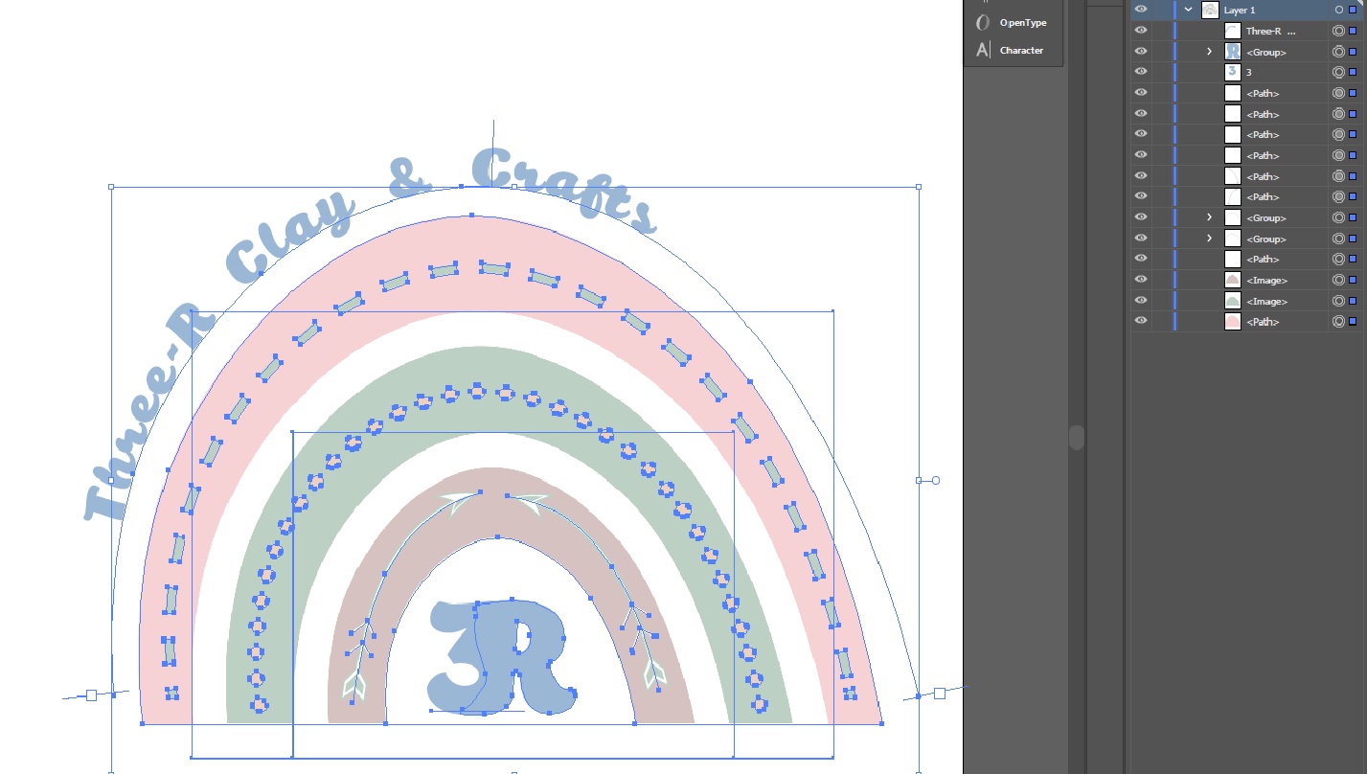Image resolution: width=1367 pixels, height=774 pixels.
Task: Hide Layer 1 with its eye icon
Action: 1140,10
